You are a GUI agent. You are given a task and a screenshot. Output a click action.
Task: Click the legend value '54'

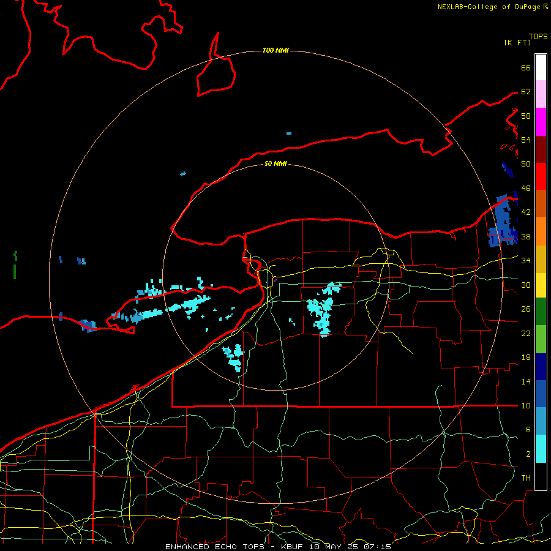click(x=526, y=140)
